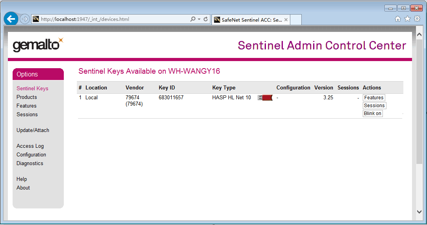Click the search magnifier icon in address bar

point(193,19)
